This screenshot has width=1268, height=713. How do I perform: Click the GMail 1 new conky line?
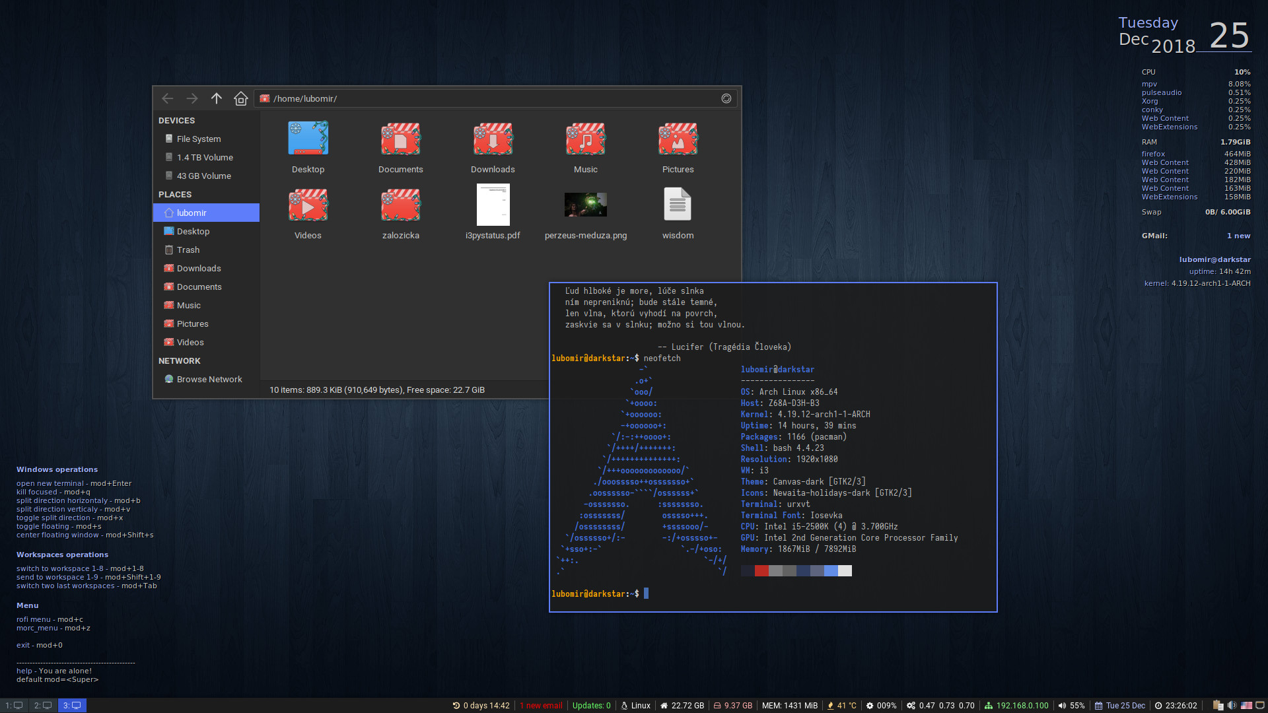point(1196,236)
